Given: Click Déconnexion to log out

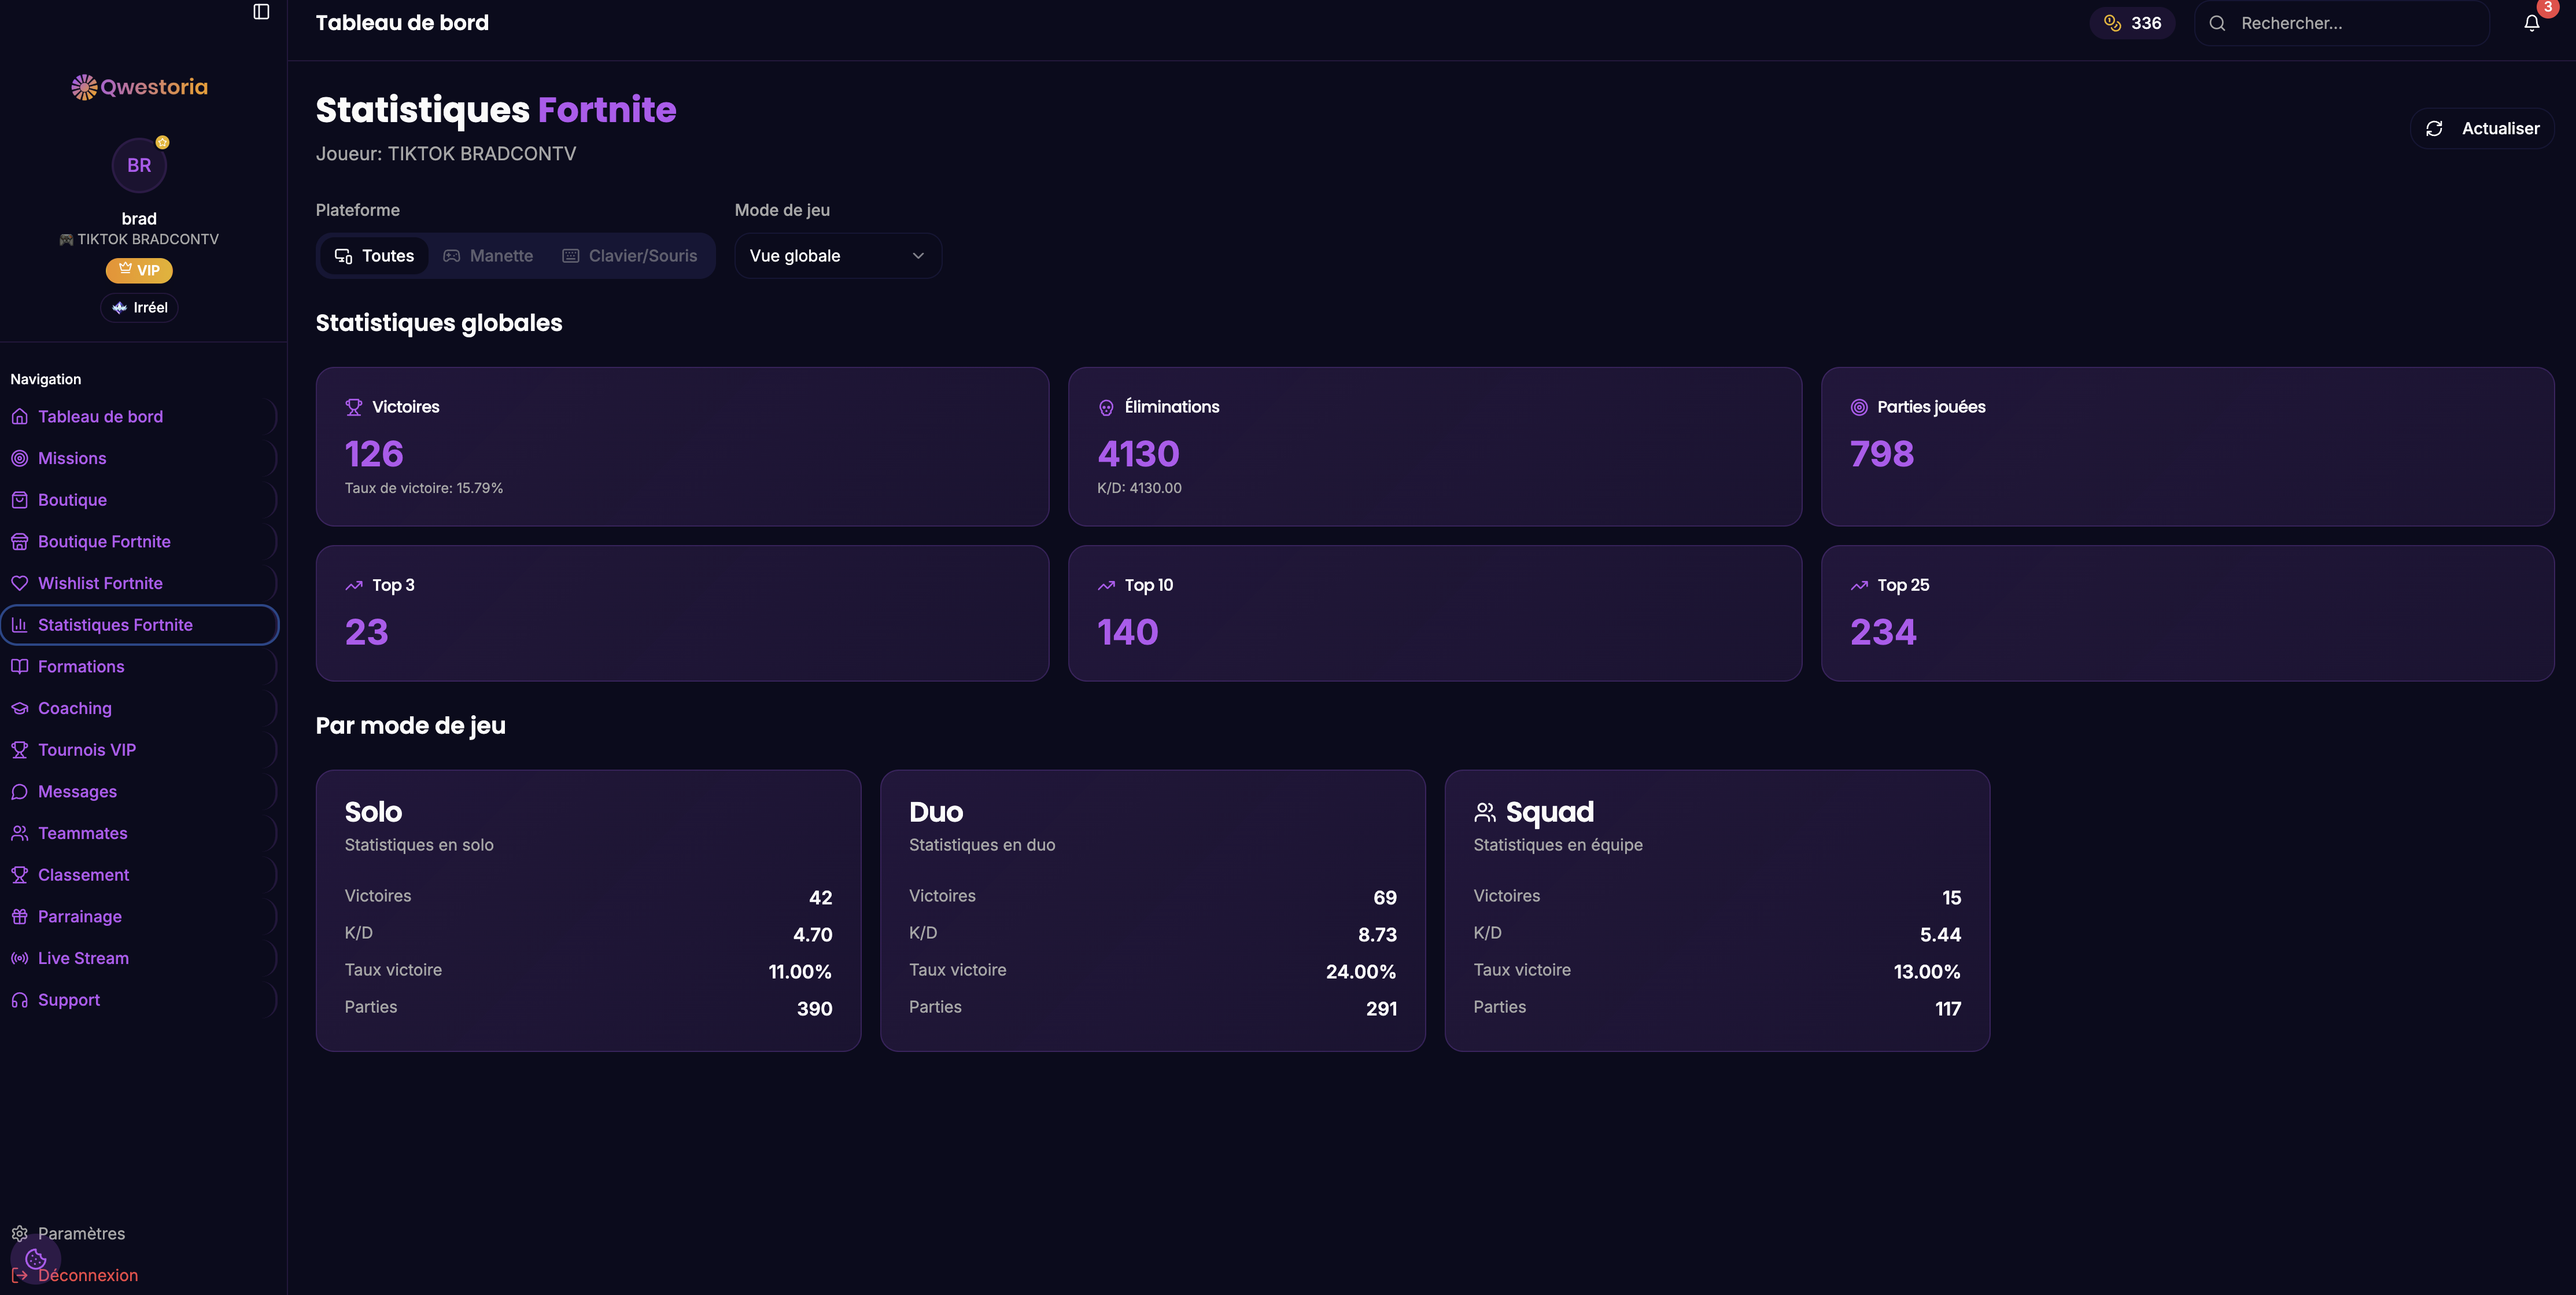Looking at the screenshot, I should coord(88,1275).
